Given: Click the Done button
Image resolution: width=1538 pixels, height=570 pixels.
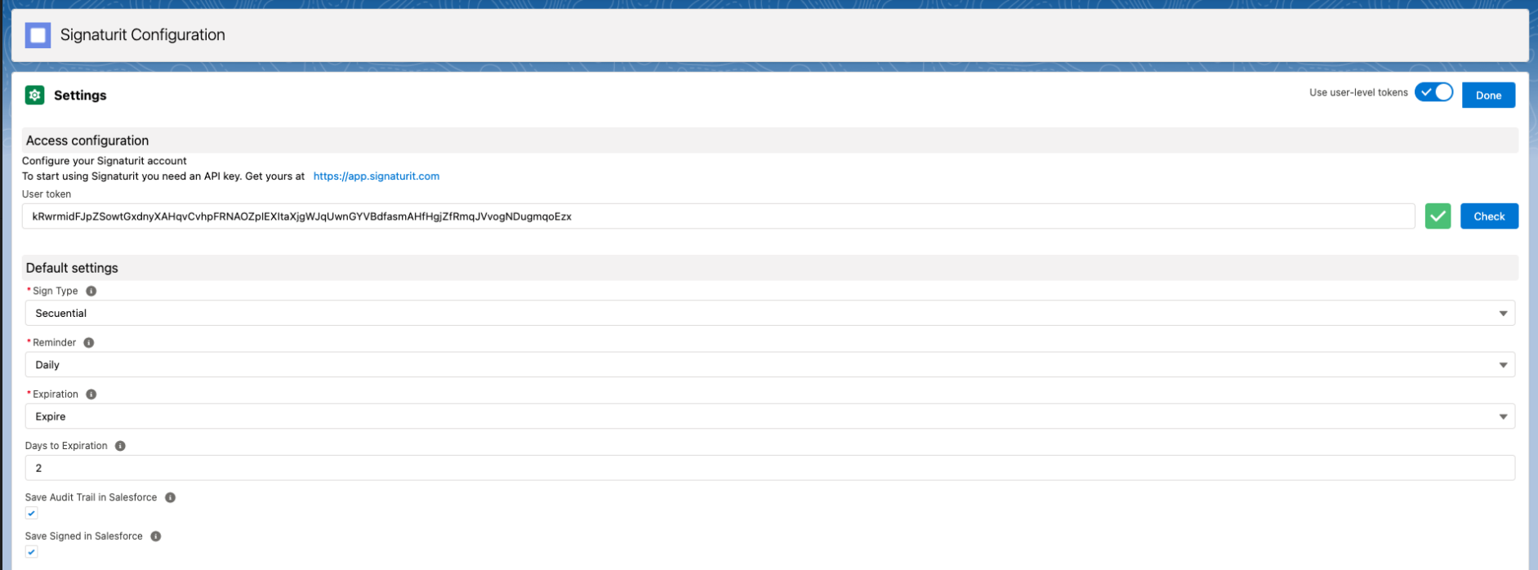Looking at the screenshot, I should coord(1488,95).
